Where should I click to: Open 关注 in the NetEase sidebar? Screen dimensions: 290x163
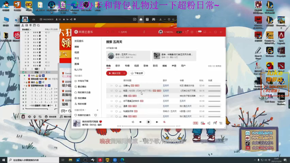[x=76, y=58]
